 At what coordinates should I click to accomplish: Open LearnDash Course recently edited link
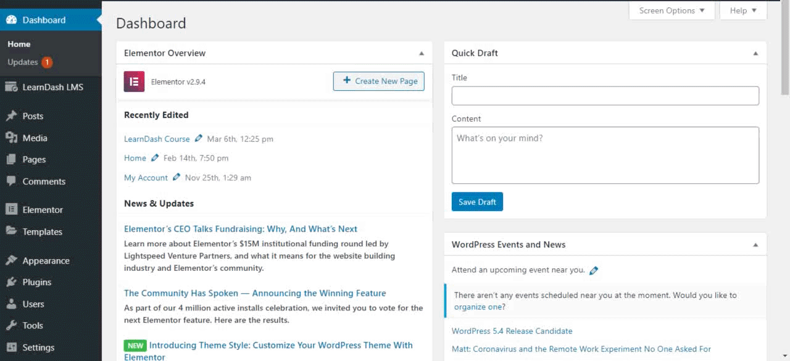157,139
